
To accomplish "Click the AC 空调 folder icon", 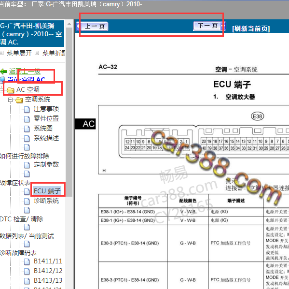I will tap(10, 90).
